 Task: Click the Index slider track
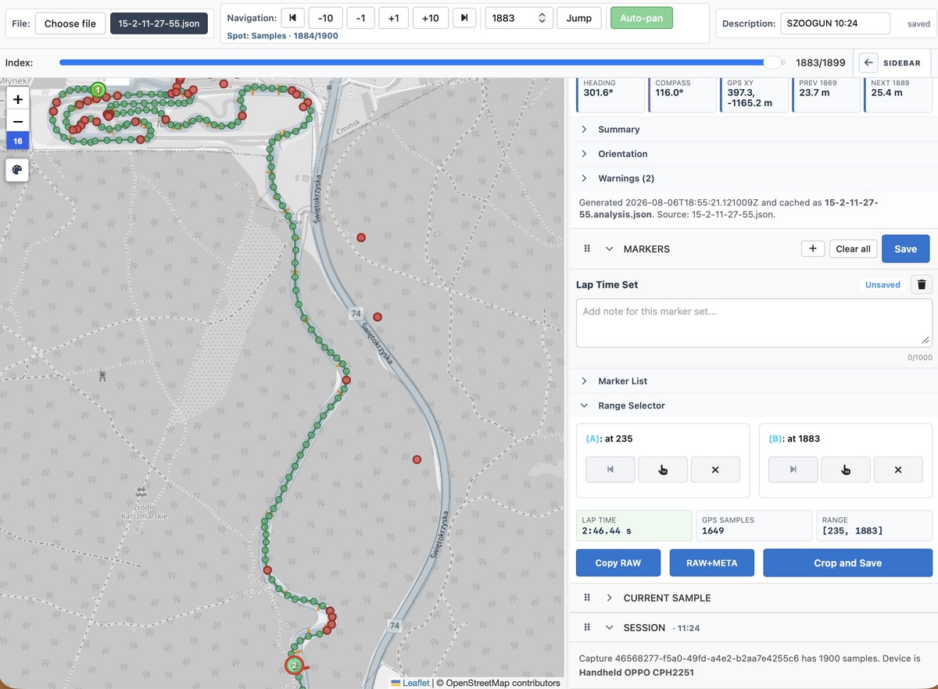click(x=424, y=62)
